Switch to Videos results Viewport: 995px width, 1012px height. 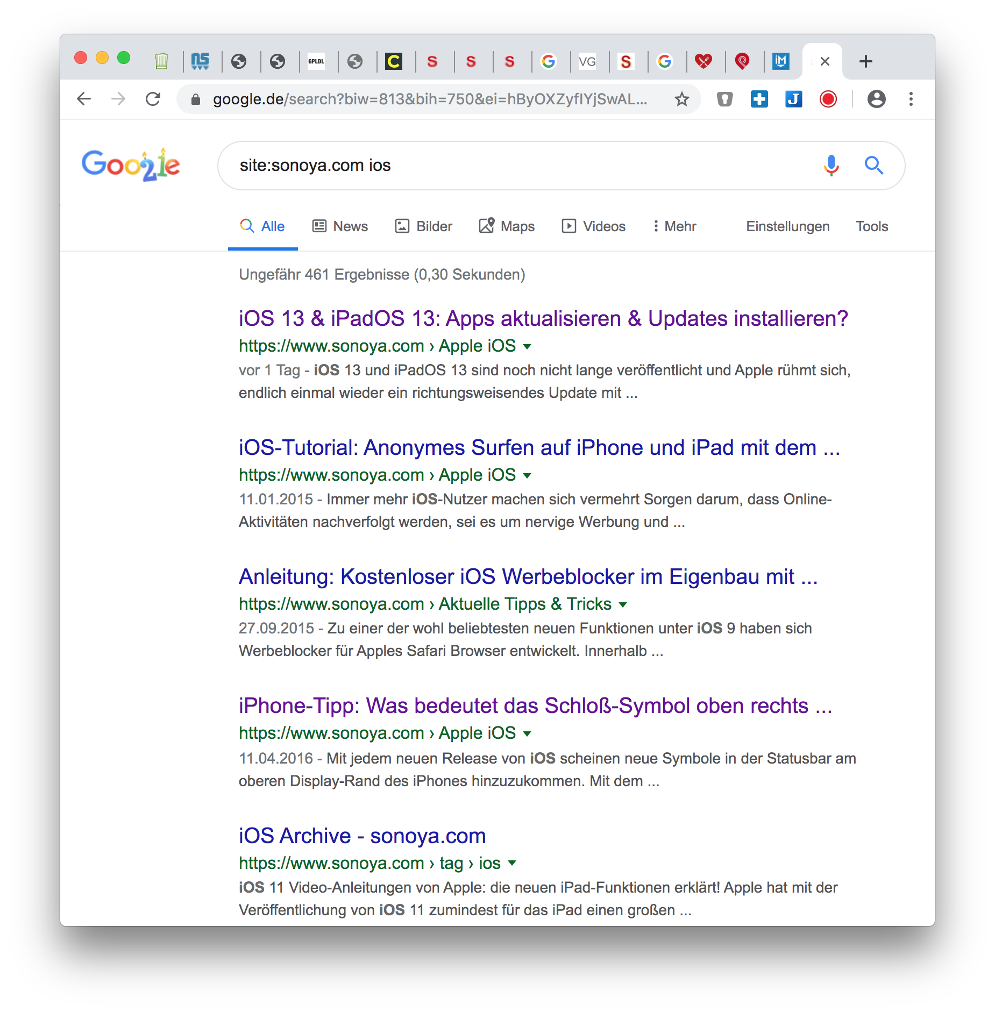click(594, 226)
